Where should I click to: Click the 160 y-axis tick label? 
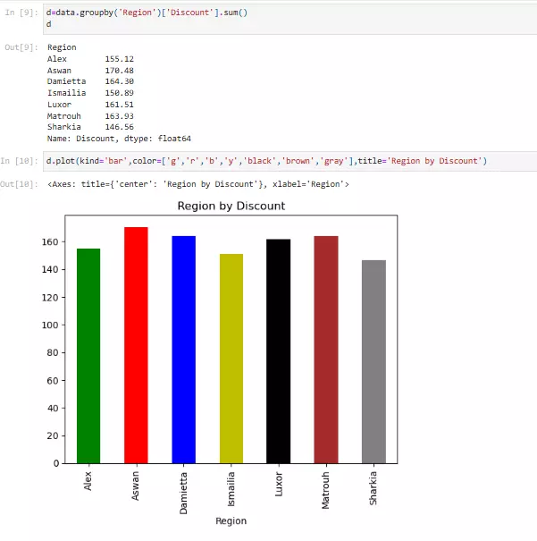point(50,241)
